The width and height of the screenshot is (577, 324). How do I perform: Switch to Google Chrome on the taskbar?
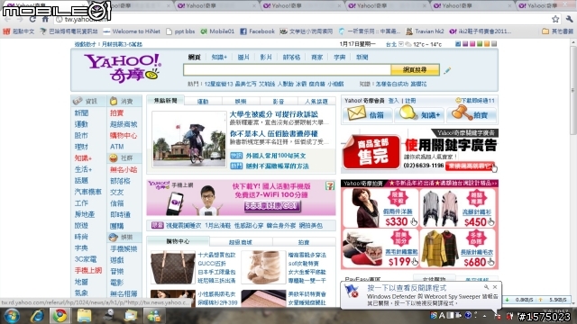60,316
